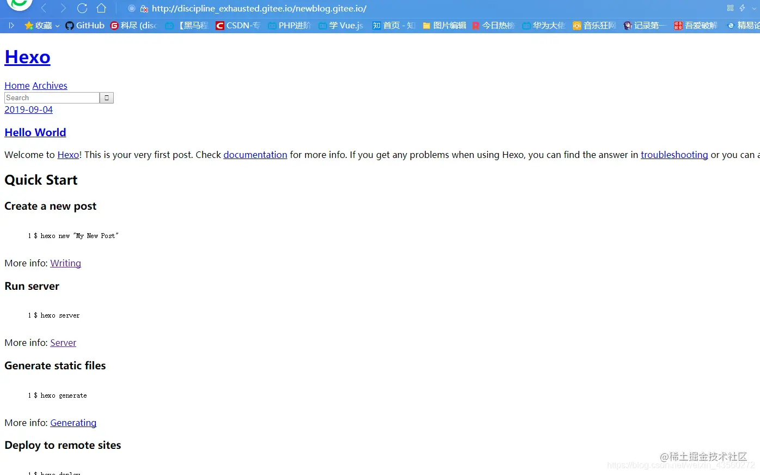Open the 知乎 首页 bookmark
The image size is (760, 475).
(x=394, y=26)
